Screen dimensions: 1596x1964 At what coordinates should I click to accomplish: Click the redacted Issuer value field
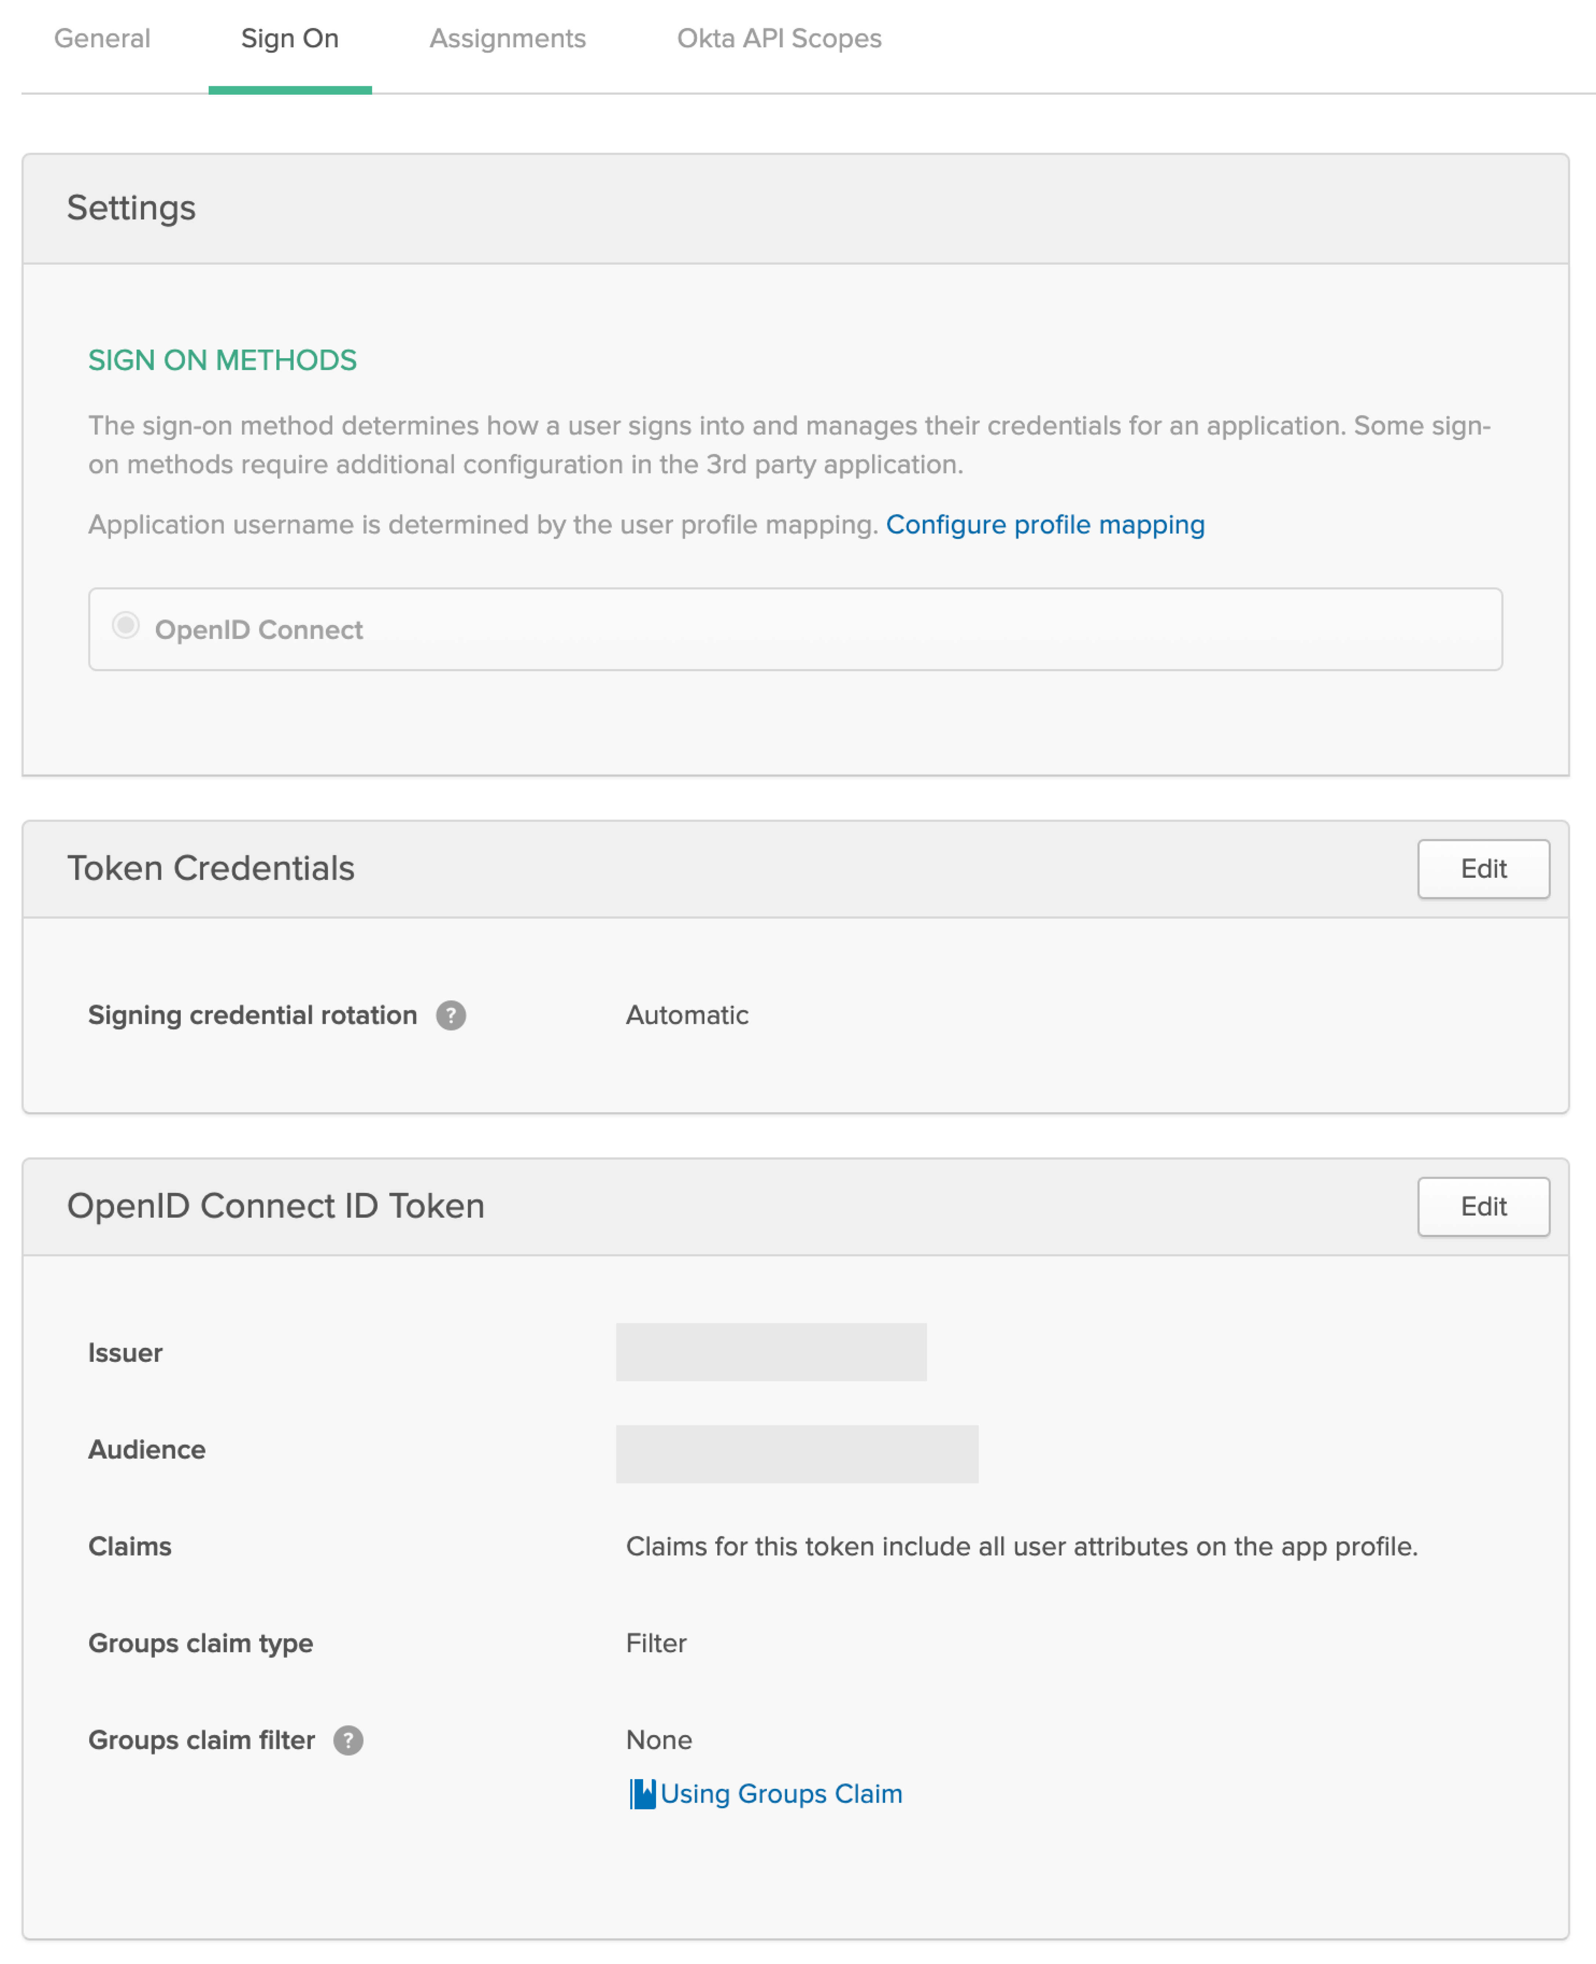pyautogui.click(x=770, y=1352)
